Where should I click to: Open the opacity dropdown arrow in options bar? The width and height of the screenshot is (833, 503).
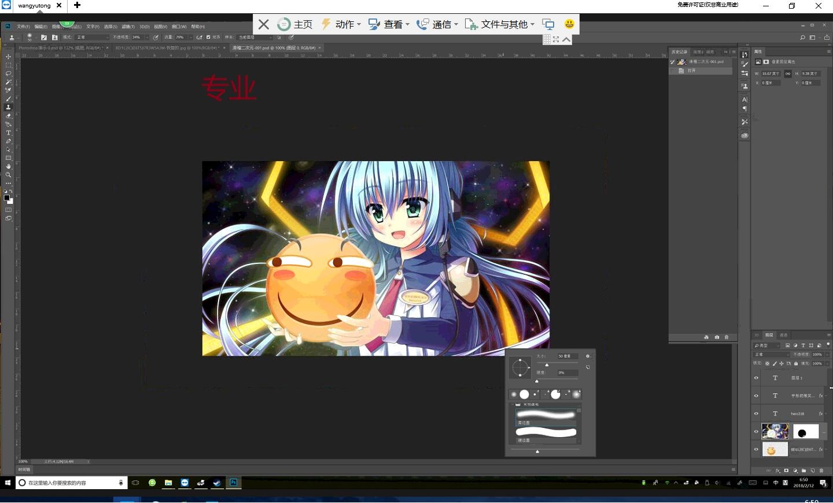(147, 38)
